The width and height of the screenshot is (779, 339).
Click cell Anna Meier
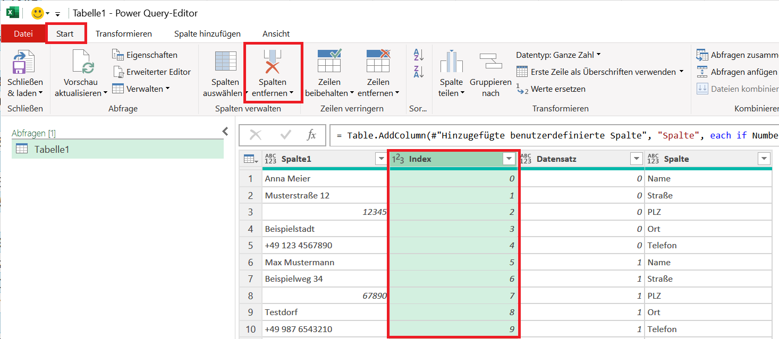click(x=325, y=179)
